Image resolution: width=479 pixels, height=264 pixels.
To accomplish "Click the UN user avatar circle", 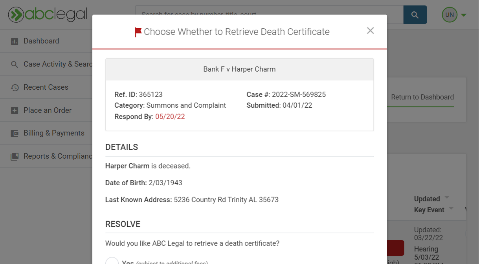I will pos(450,15).
